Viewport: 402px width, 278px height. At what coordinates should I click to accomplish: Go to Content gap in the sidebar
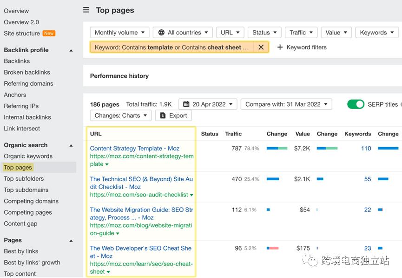pyautogui.click(x=20, y=224)
